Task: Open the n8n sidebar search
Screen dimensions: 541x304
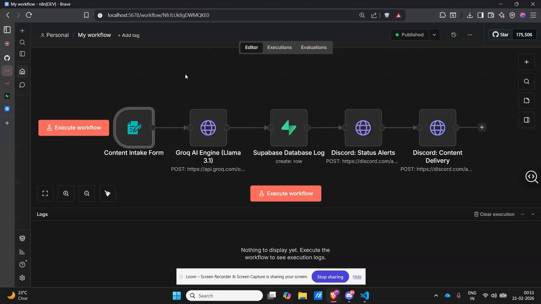Action: click(x=22, y=42)
